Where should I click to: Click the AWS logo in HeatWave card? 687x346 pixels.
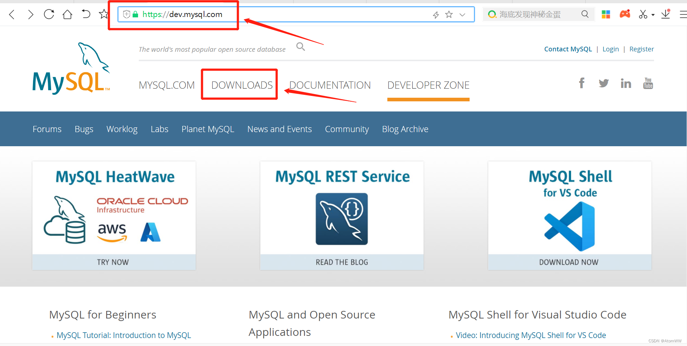click(112, 232)
